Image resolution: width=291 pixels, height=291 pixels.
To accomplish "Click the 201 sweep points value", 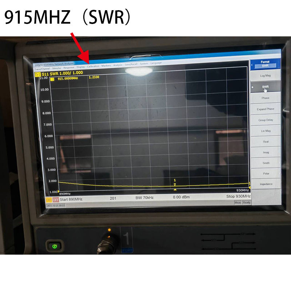I will 113,198.
